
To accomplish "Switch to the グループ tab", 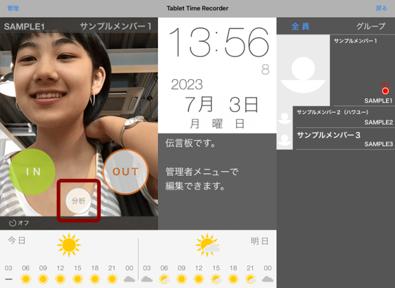I will click(x=370, y=26).
